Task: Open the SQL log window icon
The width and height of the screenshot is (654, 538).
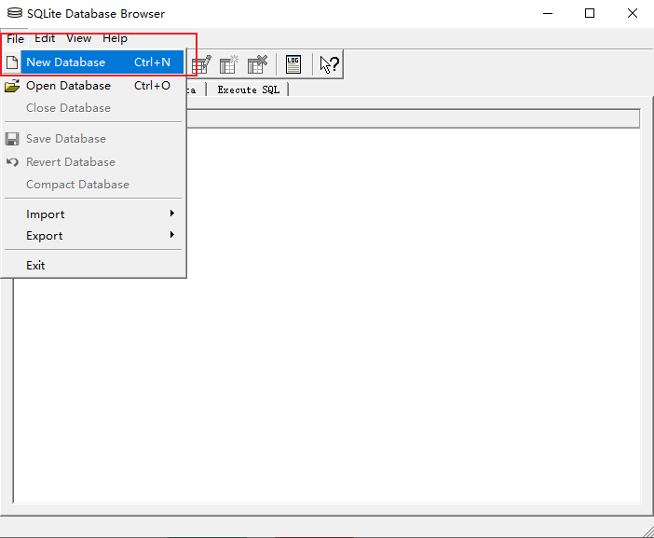Action: tap(293, 64)
